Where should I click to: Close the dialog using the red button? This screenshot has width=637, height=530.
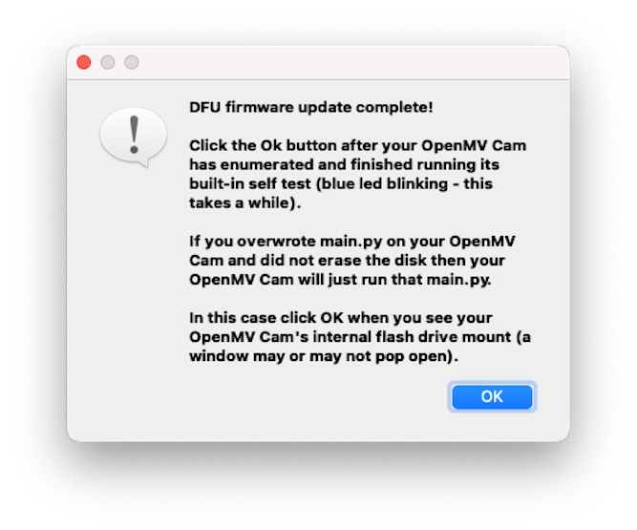(84, 62)
